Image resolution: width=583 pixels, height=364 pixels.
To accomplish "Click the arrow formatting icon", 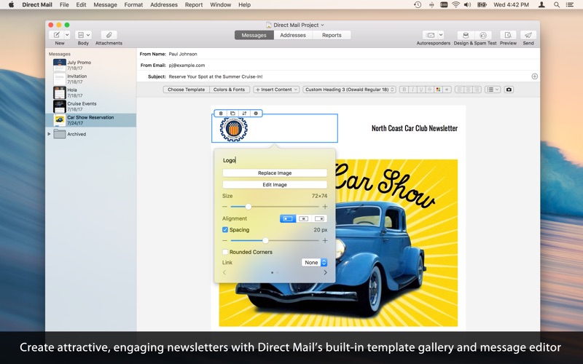I will coord(447,90).
